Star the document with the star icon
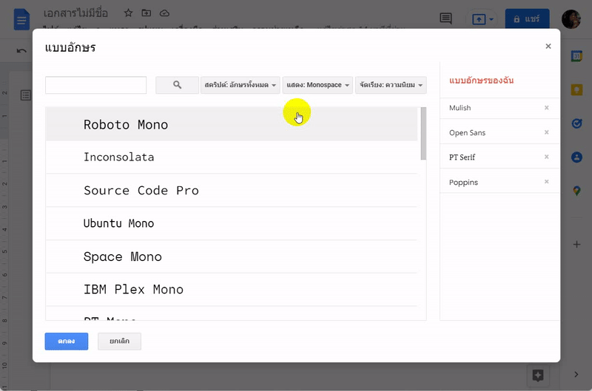Viewport: 592px width, 391px height. (128, 13)
